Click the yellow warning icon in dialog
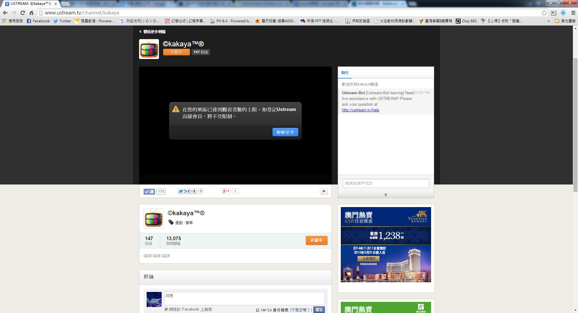 point(176,109)
